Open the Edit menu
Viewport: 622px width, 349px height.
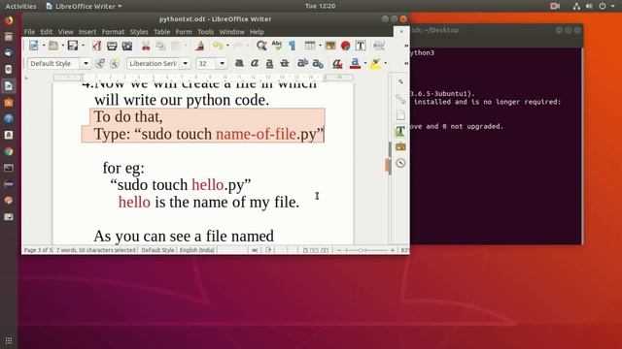[47, 32]
